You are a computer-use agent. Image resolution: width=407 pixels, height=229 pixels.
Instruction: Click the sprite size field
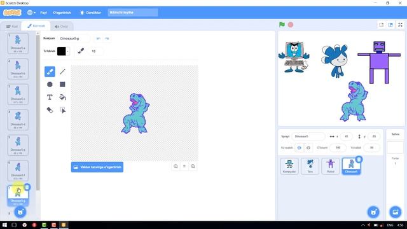[338, 148]
